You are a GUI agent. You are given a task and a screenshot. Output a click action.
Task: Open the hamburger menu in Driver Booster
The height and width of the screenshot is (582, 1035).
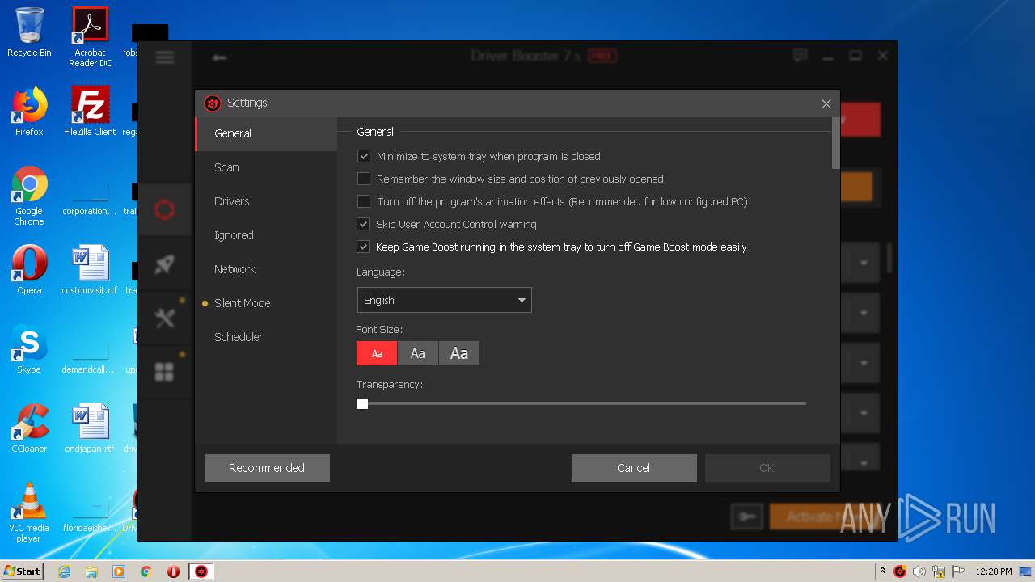point(165,57)
